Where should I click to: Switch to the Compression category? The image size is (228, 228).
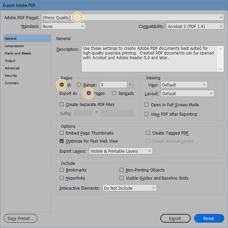pyautogui.click(x=27, y=46)
